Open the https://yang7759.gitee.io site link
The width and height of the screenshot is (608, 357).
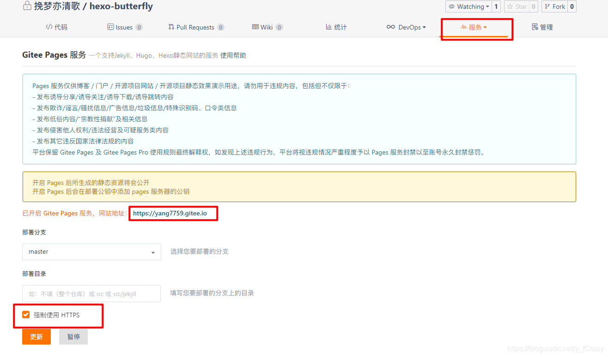(x=170, y=214)
